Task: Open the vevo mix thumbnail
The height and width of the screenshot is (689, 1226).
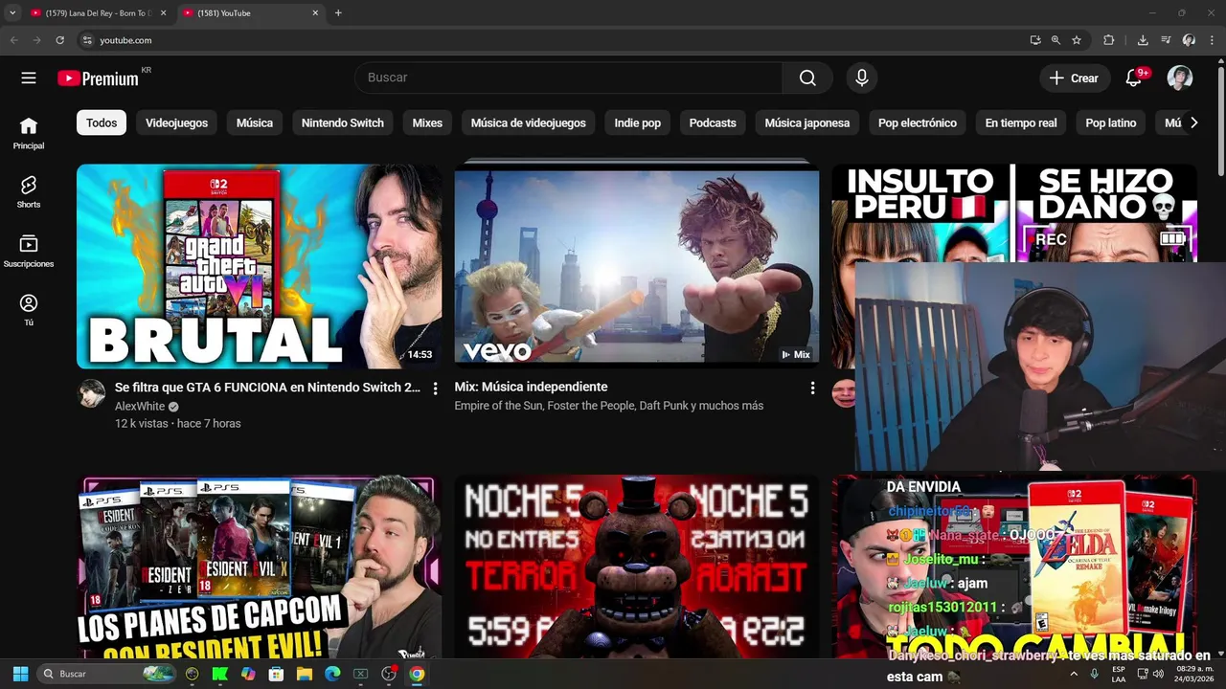Action: point(637,266)
